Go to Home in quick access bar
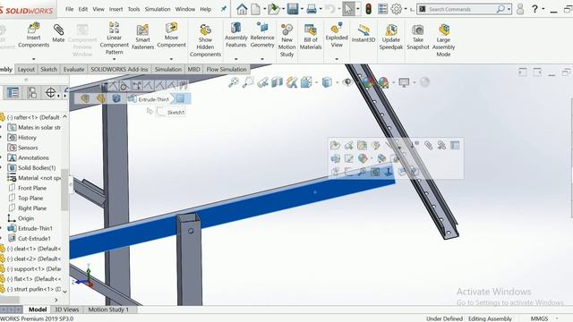 pyautogui.click(x=242, y=9)
